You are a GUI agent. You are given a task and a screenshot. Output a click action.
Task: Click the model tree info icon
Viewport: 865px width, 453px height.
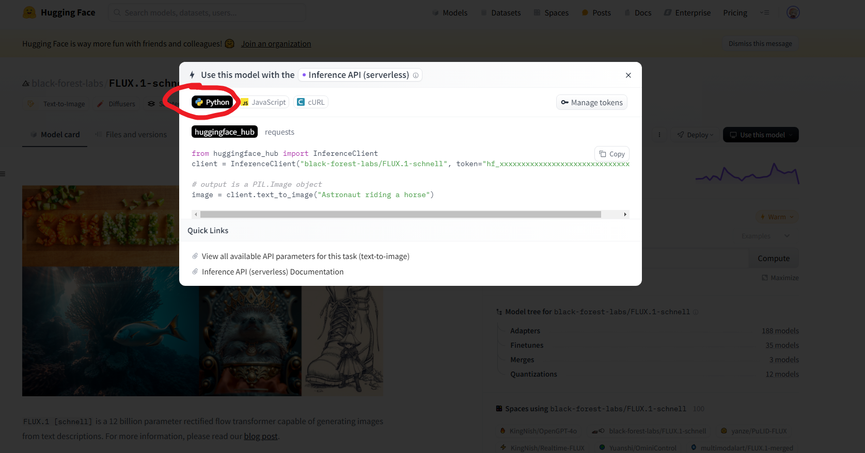tap(696, 312)
